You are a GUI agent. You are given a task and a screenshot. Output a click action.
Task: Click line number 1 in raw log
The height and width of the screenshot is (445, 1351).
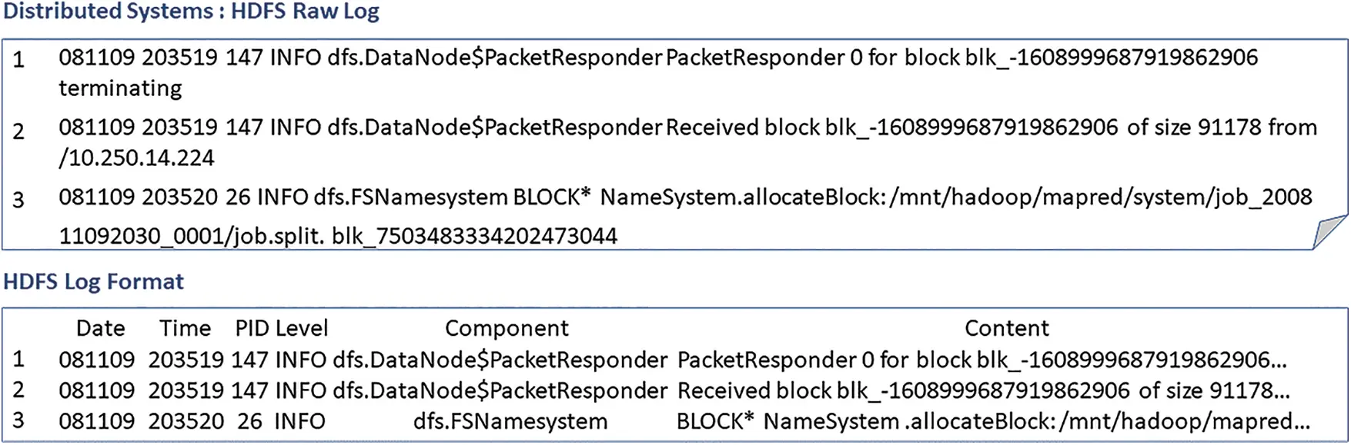[18, 59]
